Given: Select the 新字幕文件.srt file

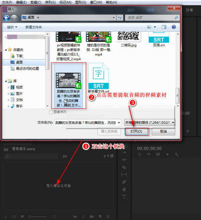Looking at the screenshot, I should 98,79.
